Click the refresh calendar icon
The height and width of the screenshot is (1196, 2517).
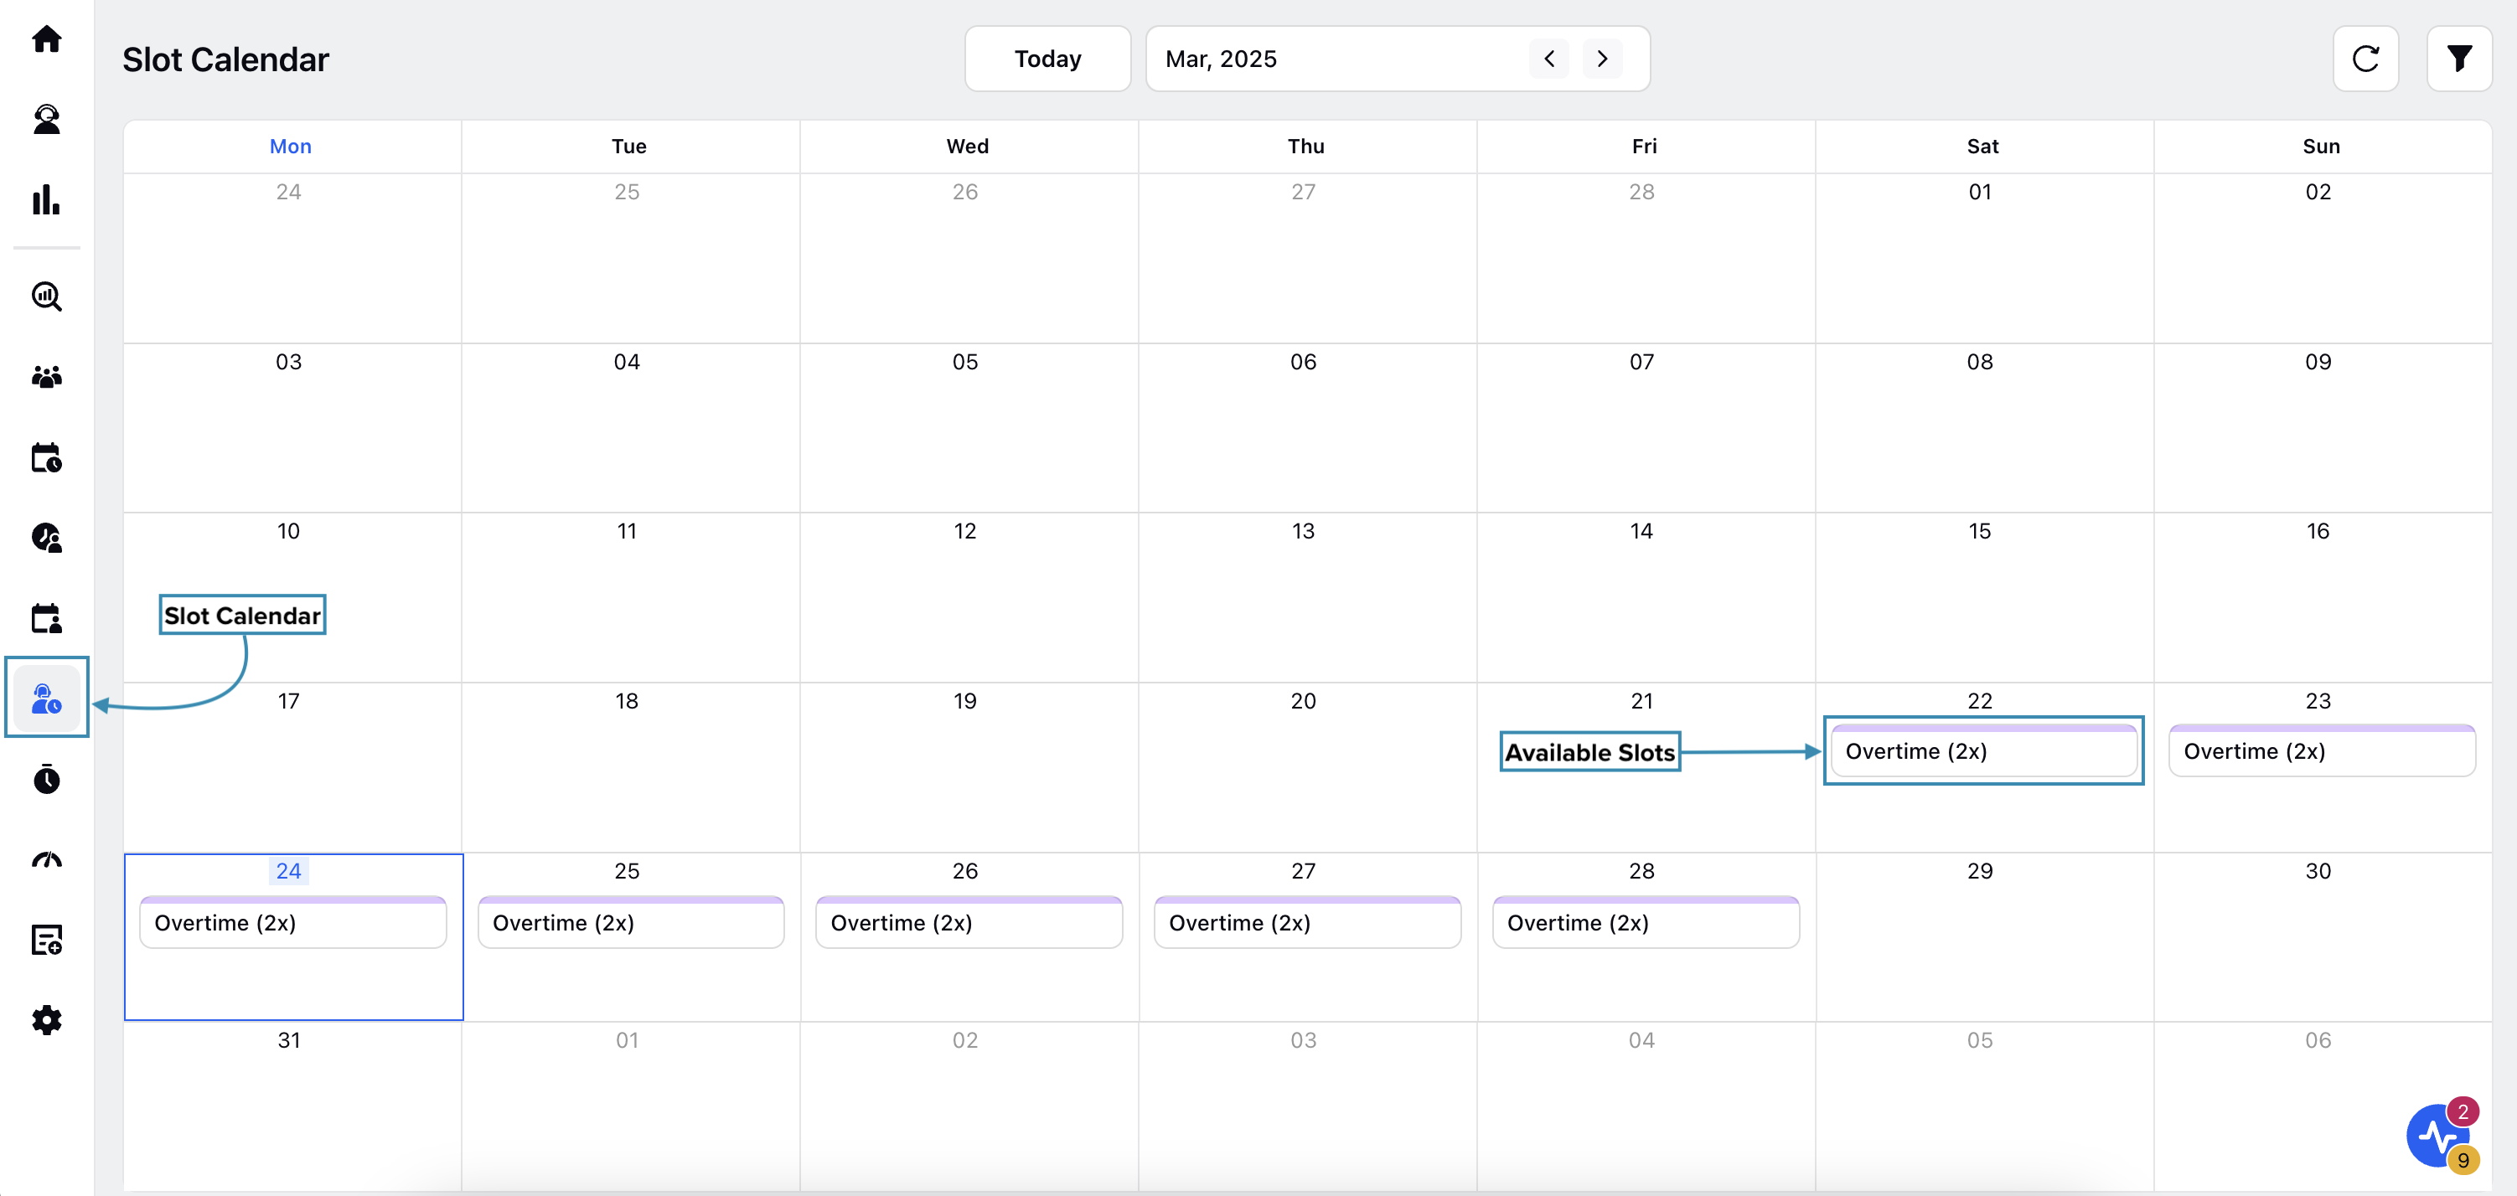coord(2365,59)
